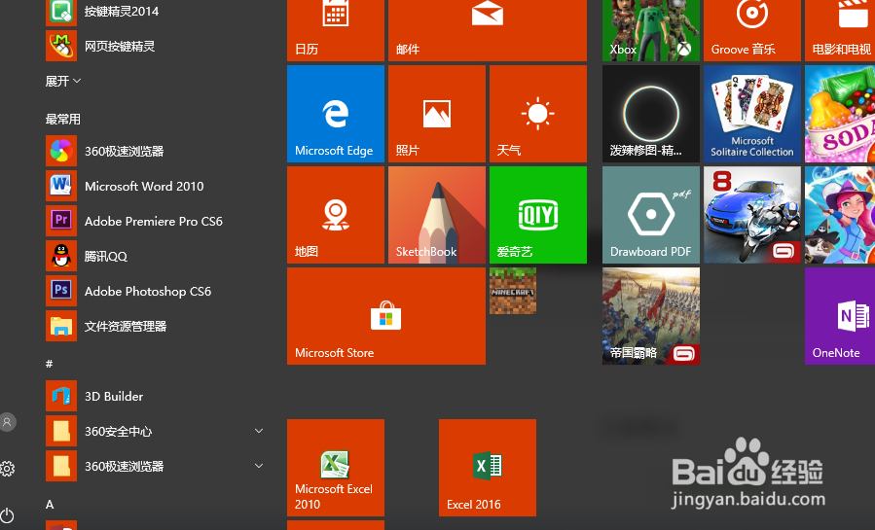Open Microsoft Solitaire Collection tile

(751, 114)
